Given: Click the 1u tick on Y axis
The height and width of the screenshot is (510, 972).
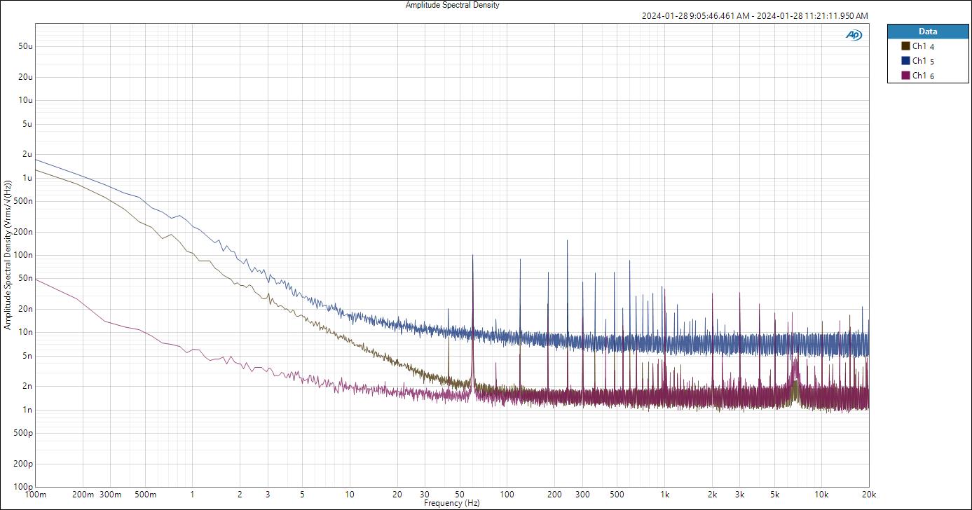Looking at the screenshot, I should tap(28, 178).
